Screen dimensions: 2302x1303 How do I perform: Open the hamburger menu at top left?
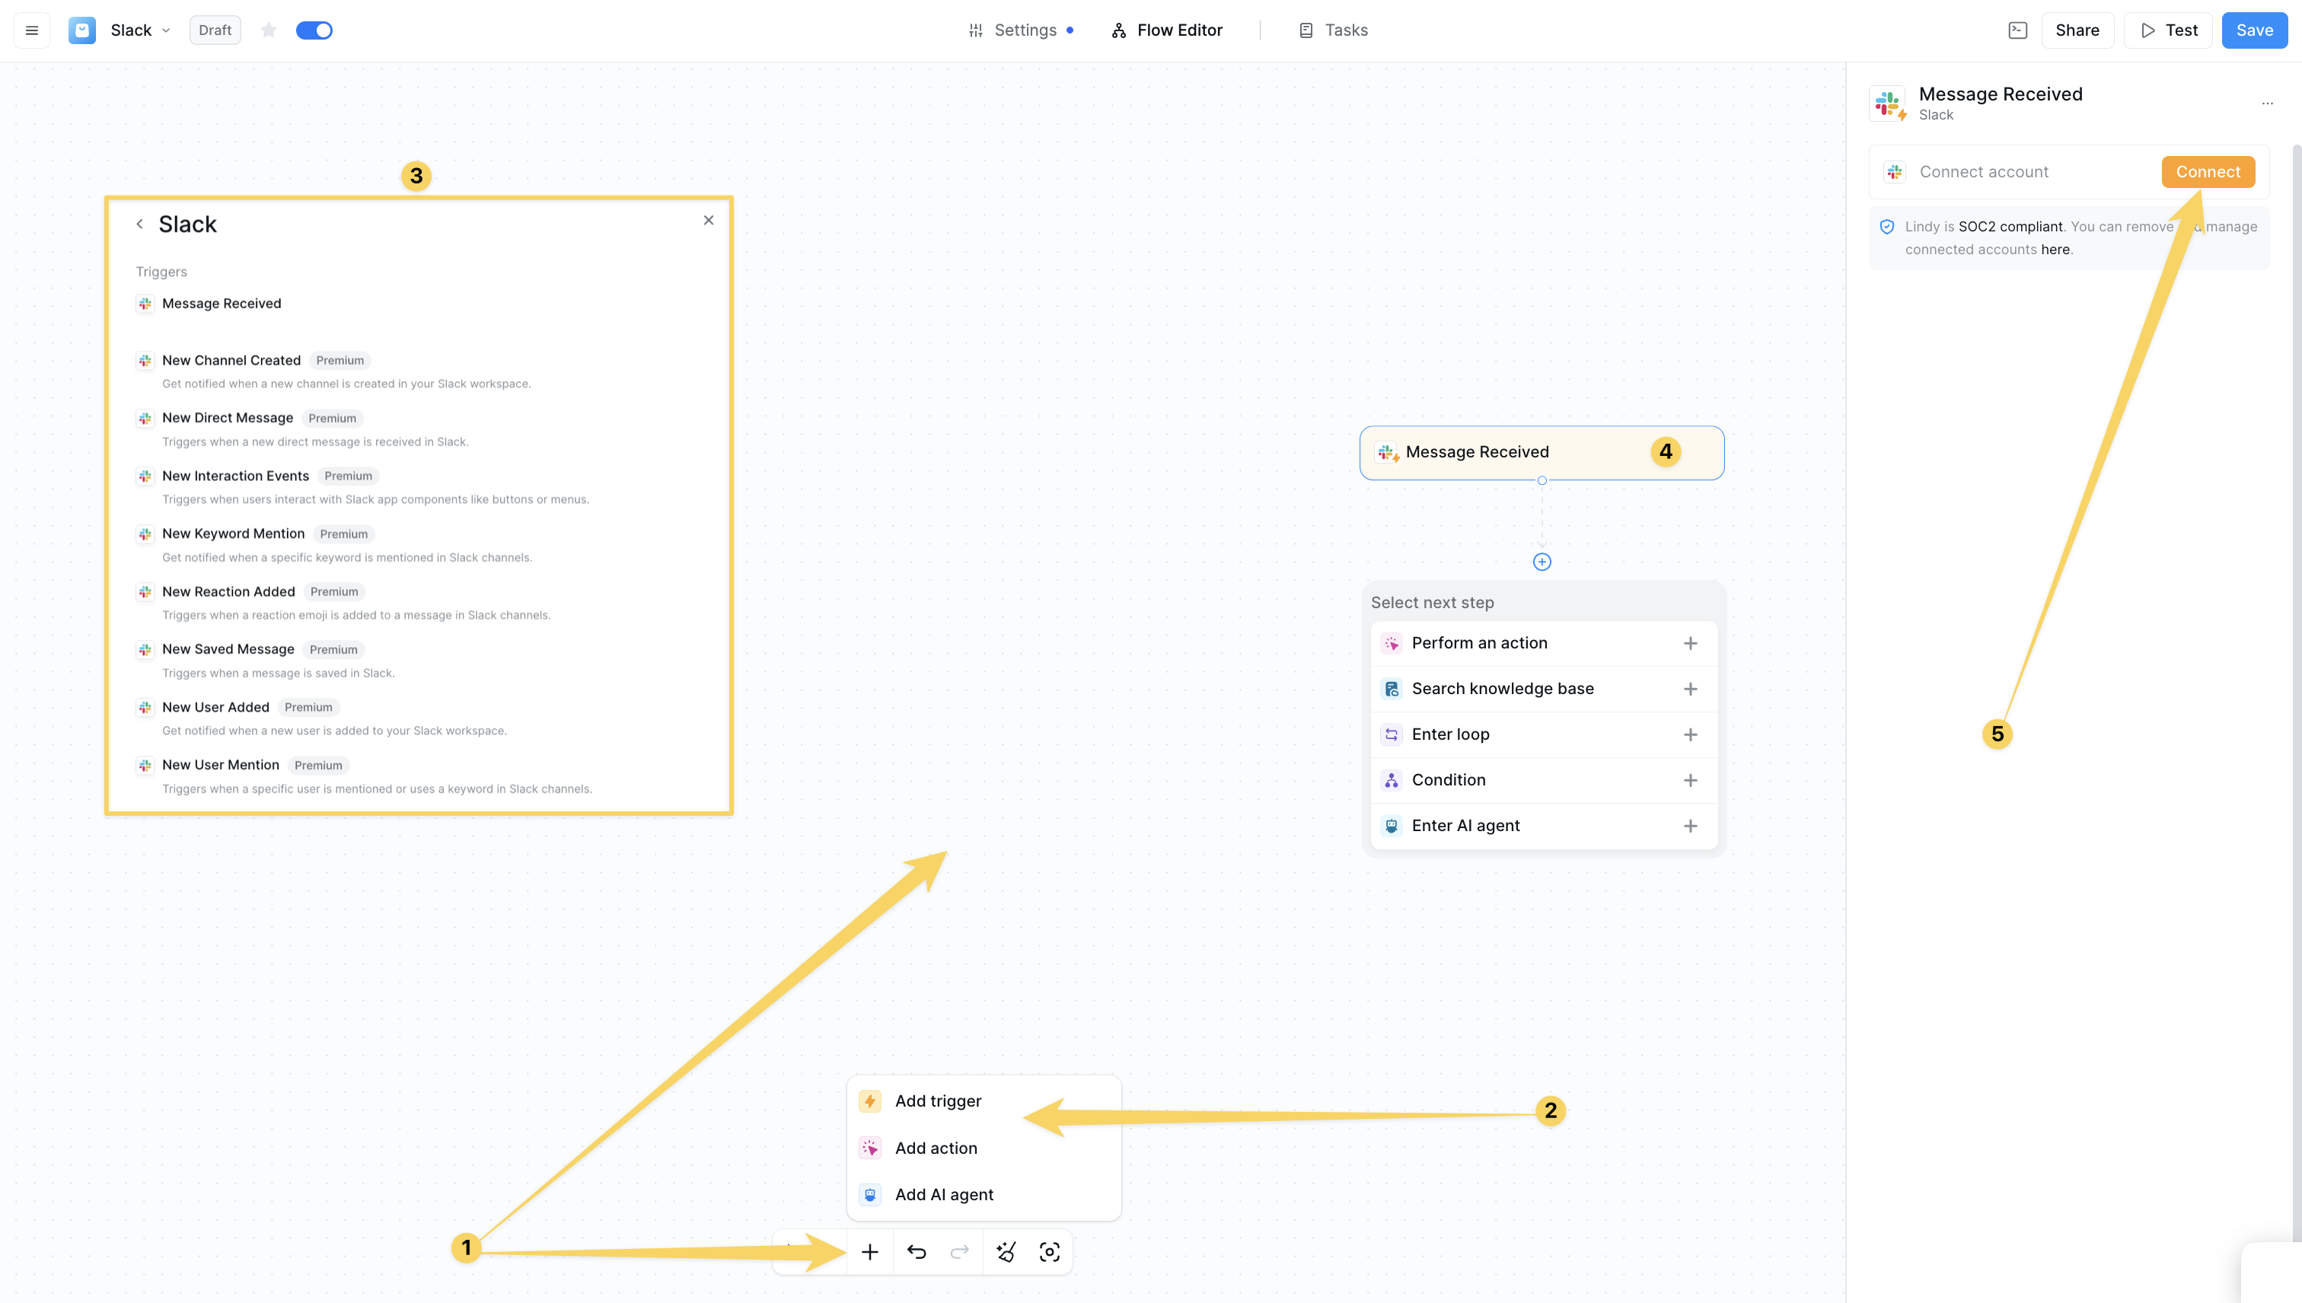[32, 30]
